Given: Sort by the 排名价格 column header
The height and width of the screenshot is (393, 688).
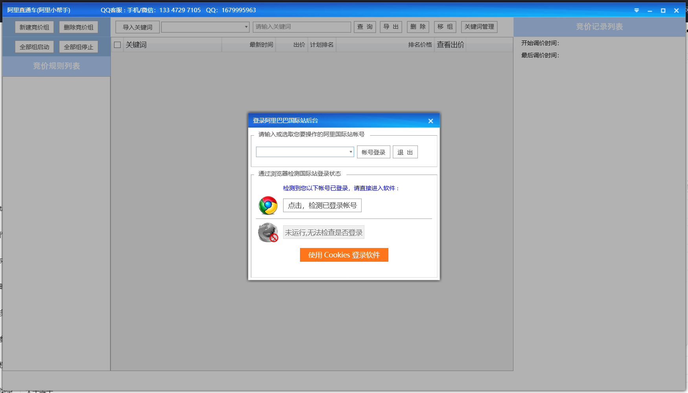Looking at the screenshot, I should pyautogui.click(x=385, y=45).
